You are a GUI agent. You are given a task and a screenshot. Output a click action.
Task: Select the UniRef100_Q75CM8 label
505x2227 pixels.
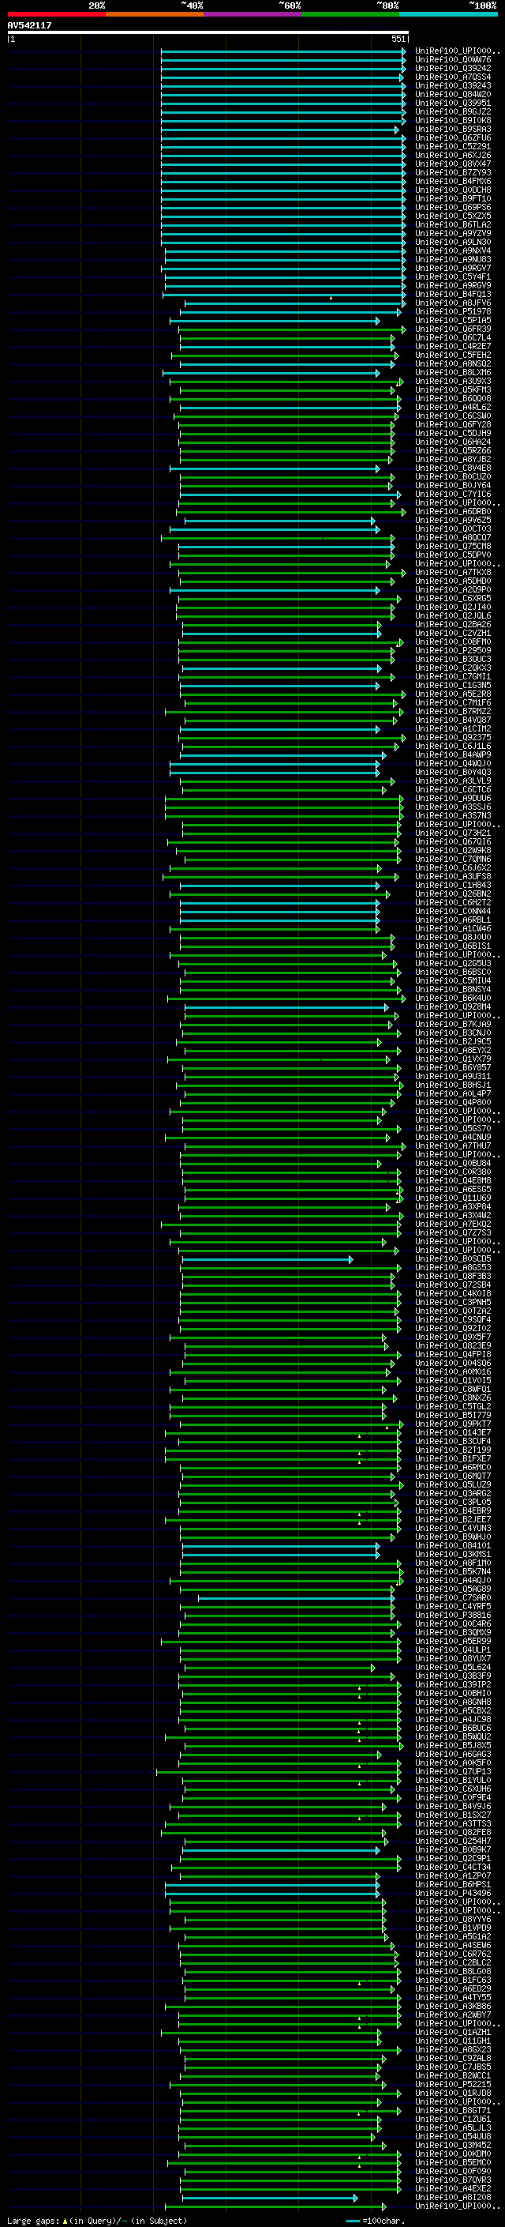(453, 547)
